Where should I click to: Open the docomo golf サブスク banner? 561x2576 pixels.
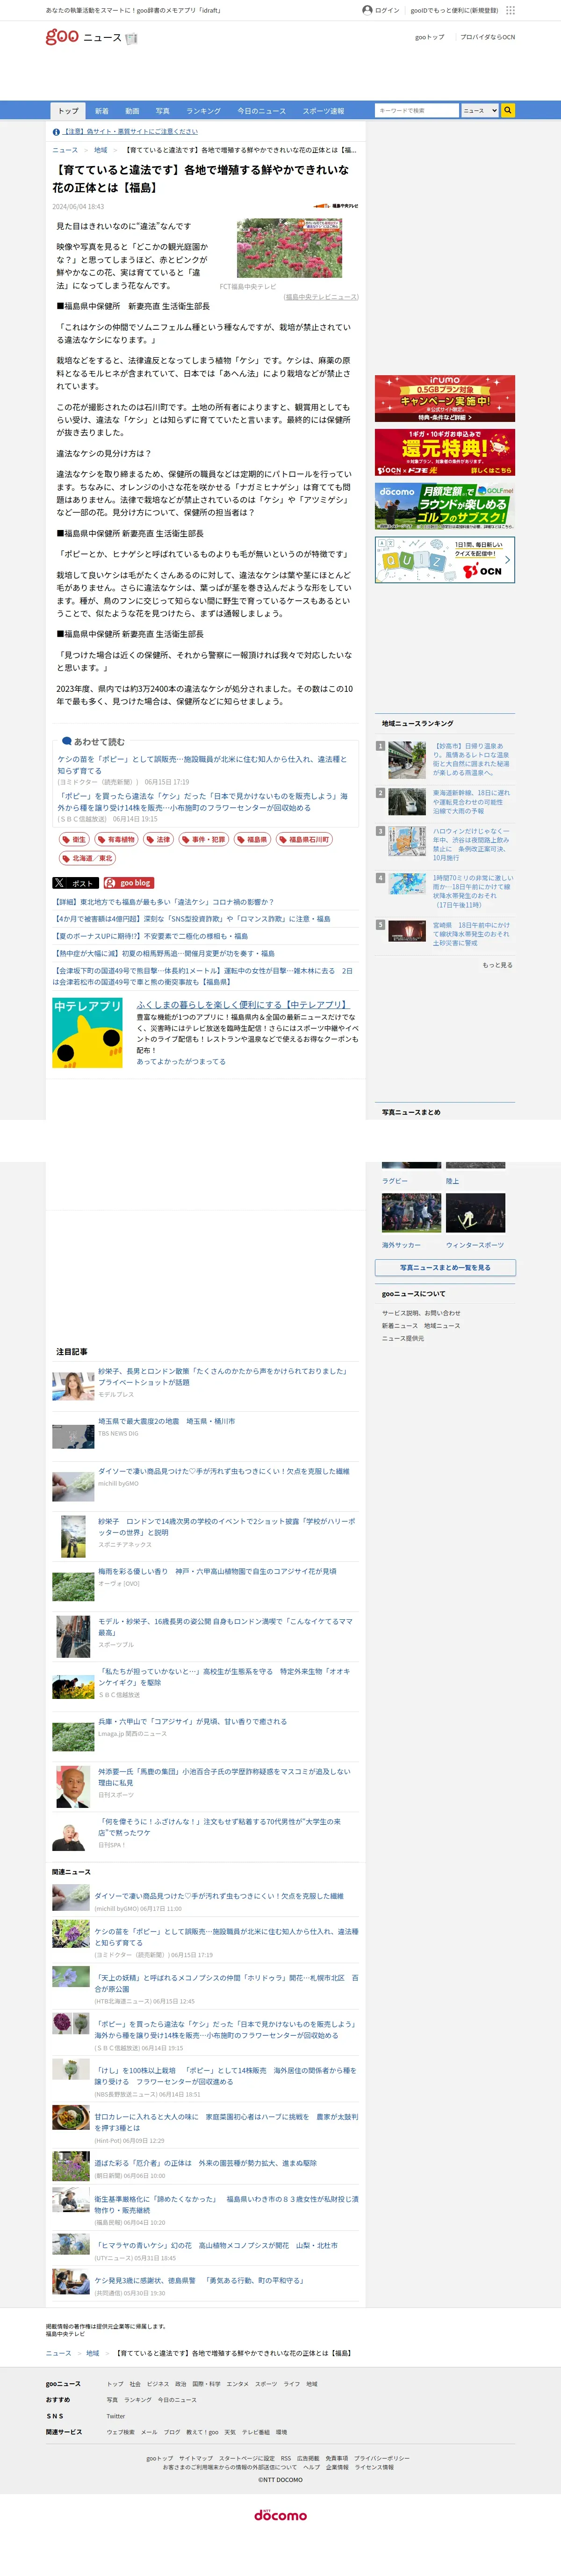(x=445, y=506)
